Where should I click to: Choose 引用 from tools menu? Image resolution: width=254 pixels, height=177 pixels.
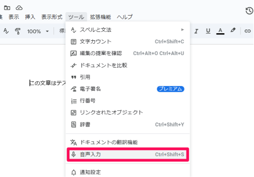click(128, 77)
